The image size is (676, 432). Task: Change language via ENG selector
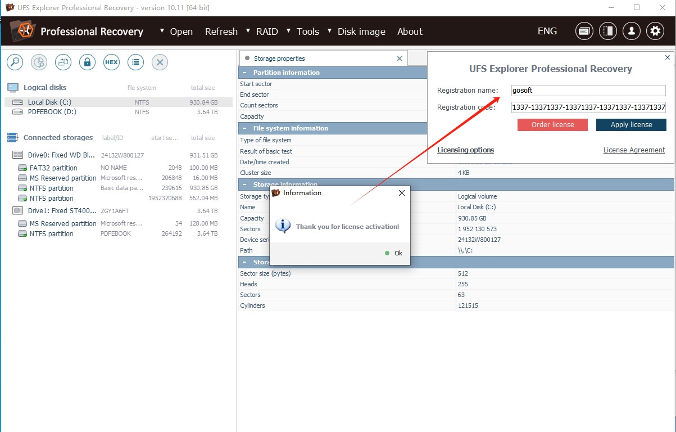[547, 31]
